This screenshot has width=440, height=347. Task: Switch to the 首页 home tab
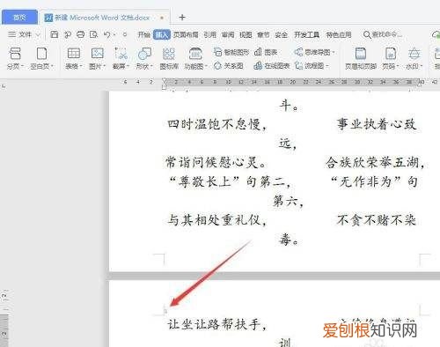pyautogui.click(x=19, y=18)
